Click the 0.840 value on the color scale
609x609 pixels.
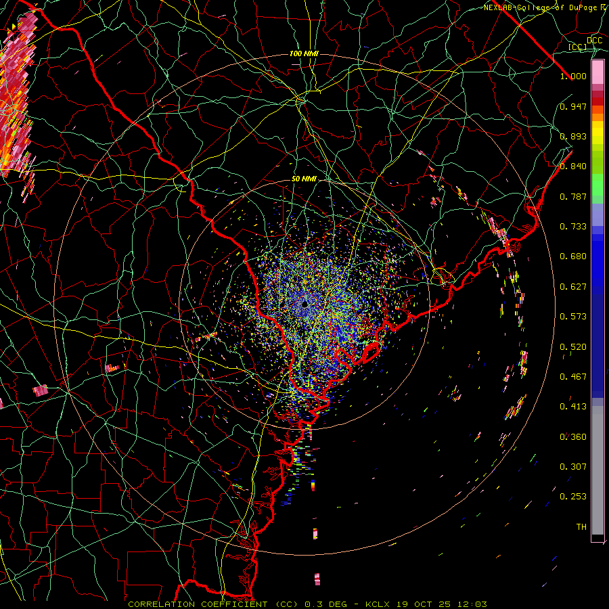coord(573,166)
